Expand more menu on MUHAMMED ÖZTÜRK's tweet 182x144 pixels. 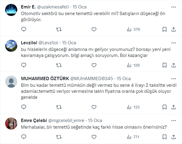pyautogui.click(x=174, y=78)
